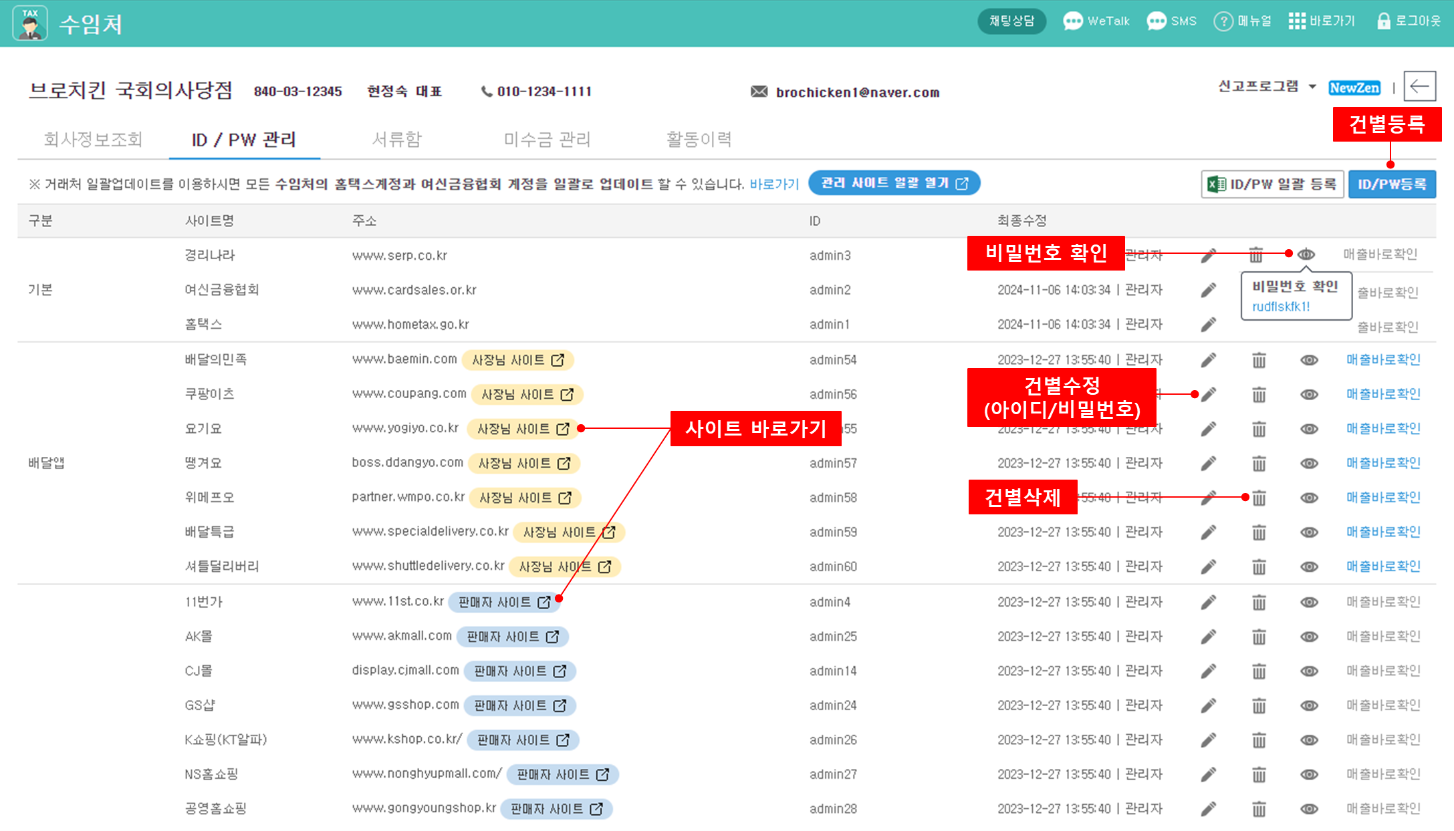Toggle 공영홈쇼핑 password visibility eye
The image size is (1454, 831).
click(1309, 810)
